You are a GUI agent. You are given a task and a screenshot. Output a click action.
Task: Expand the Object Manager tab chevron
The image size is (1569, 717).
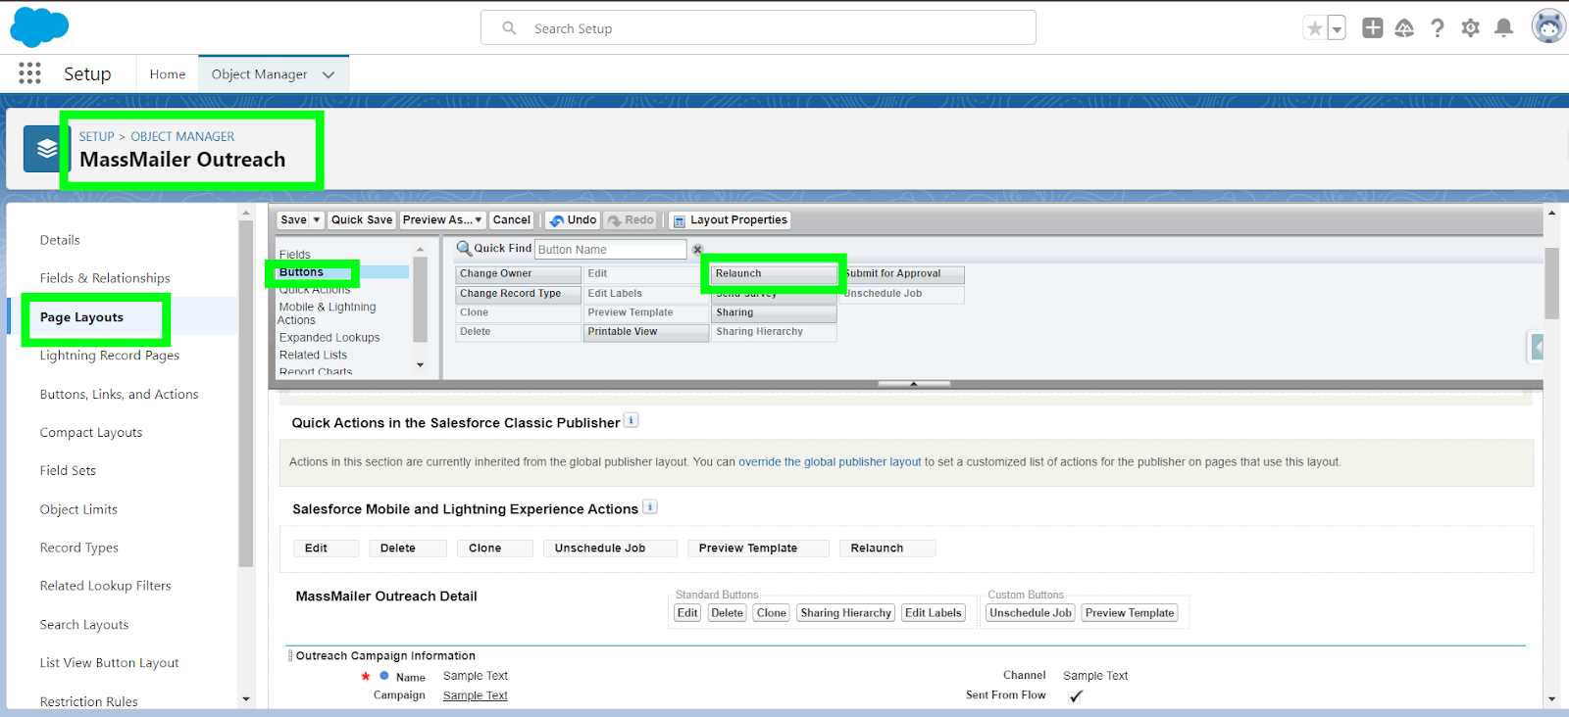[x=329, y=74]
